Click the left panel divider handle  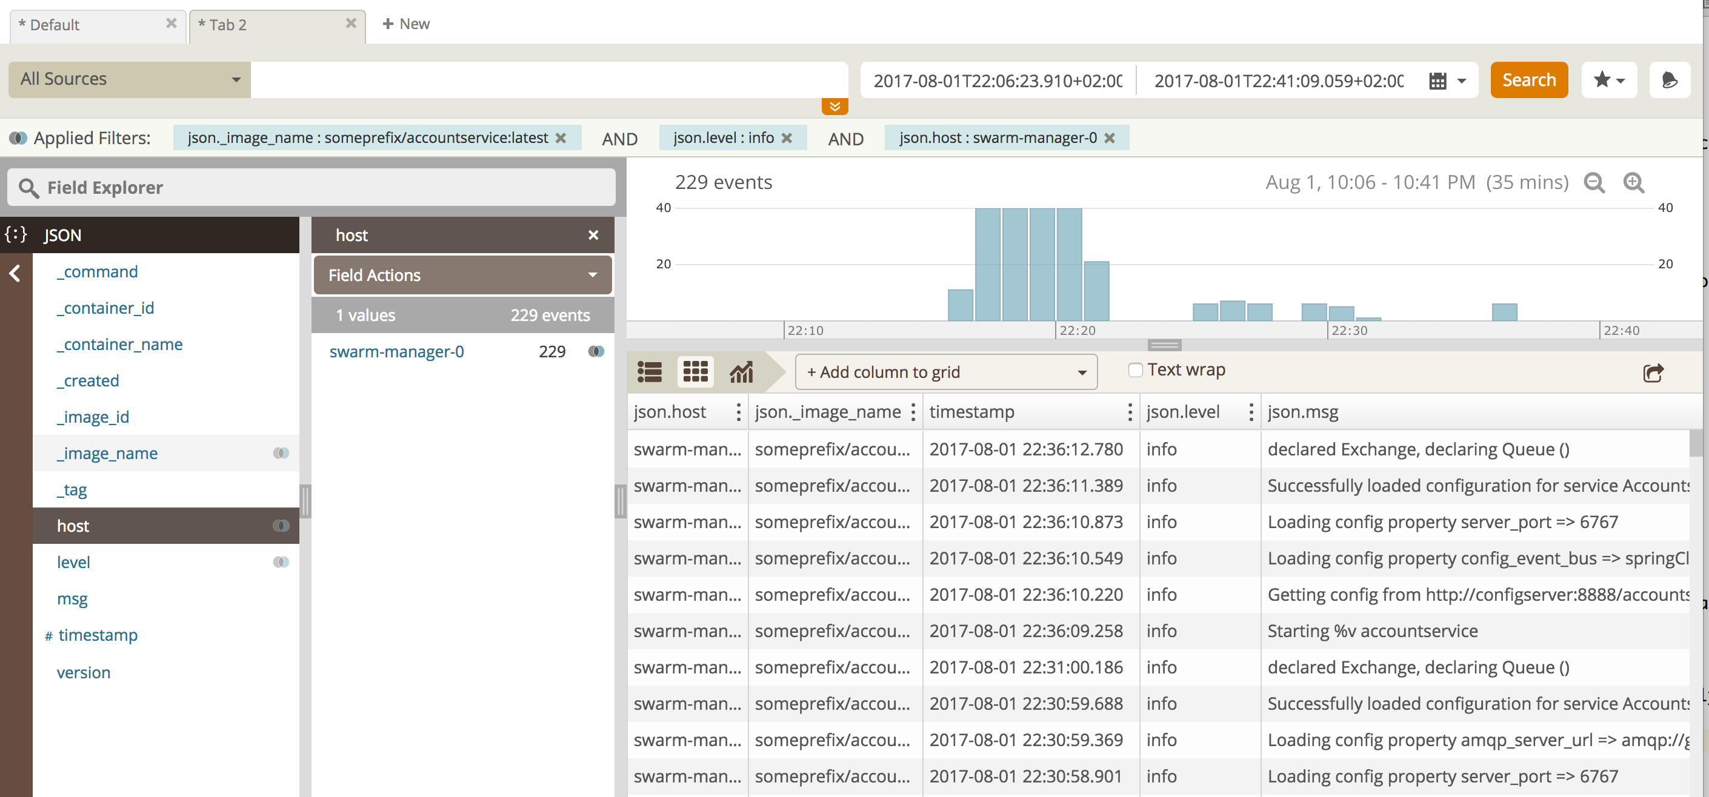click(305, 501)
